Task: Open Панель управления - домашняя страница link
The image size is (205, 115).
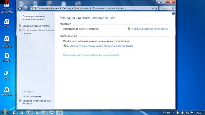Action: [34, 18]
